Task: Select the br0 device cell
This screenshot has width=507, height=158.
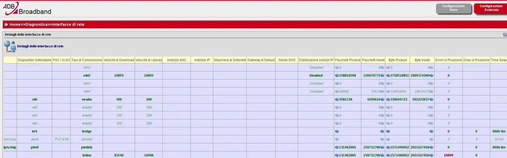Action: 34,132
